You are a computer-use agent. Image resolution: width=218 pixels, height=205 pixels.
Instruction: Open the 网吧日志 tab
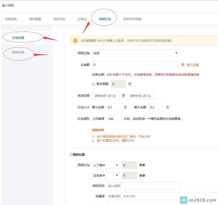point(59,19)
